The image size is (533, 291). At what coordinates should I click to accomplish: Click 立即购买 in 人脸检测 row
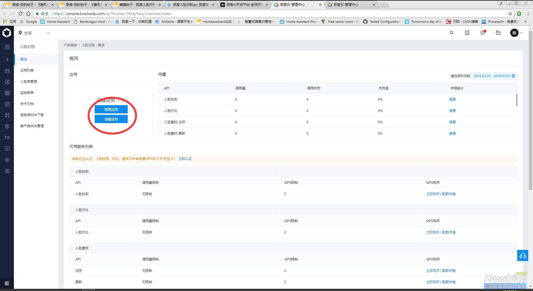click(433, 194)
